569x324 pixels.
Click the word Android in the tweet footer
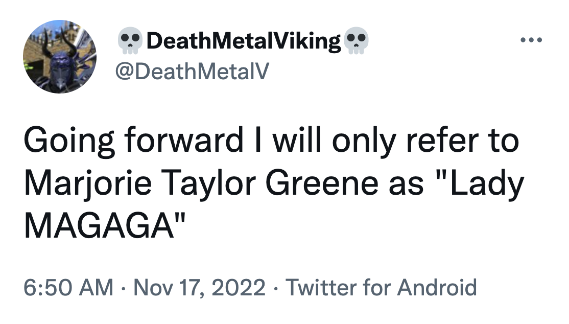(437, 288)
